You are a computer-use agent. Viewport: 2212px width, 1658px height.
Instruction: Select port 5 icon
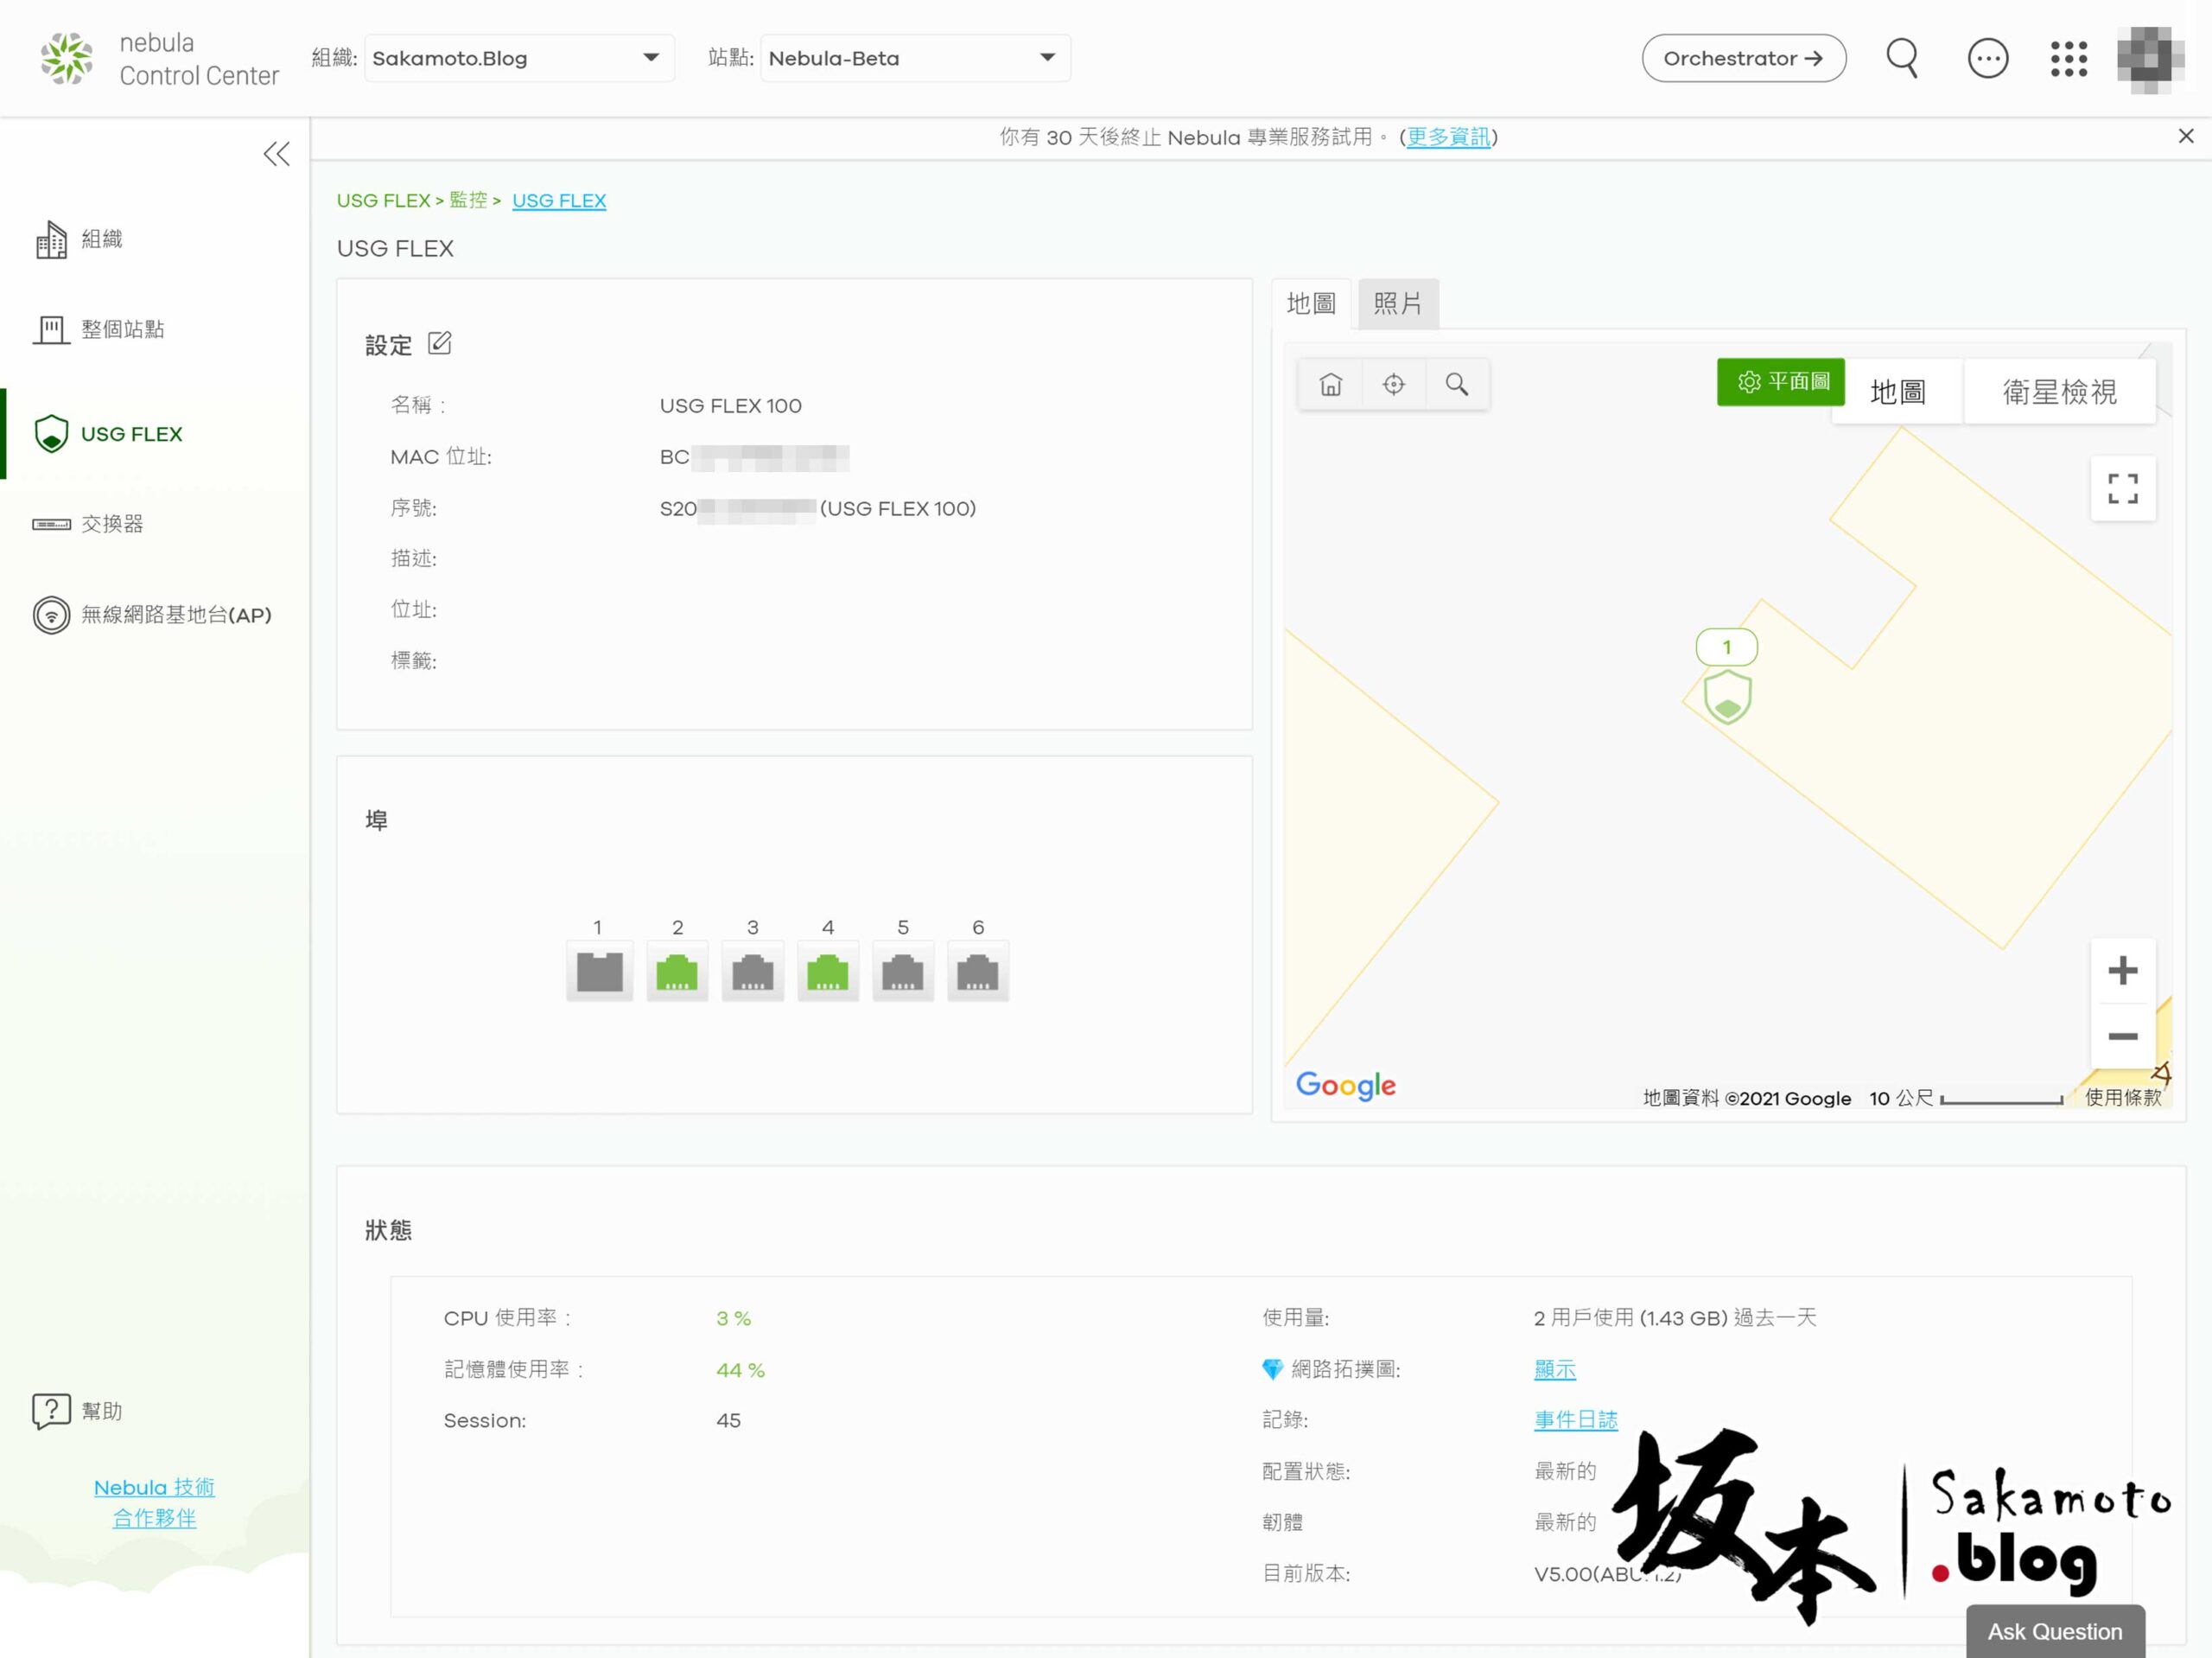902,971
